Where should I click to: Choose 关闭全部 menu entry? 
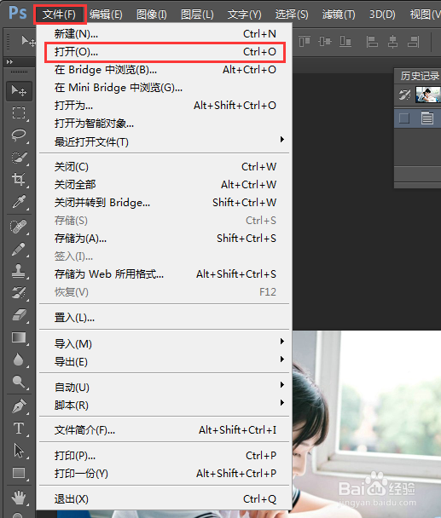point(165,185)
